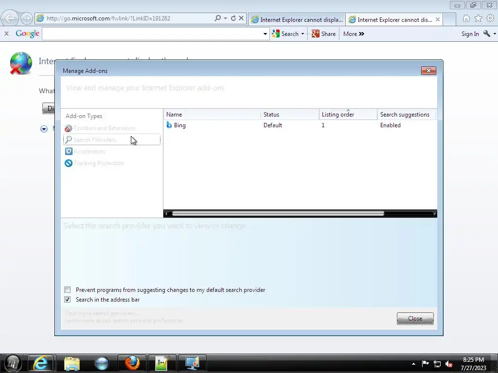498x373 pixels.
Task: Click Close button in Manage Add-ons
Action: [415, 319]
